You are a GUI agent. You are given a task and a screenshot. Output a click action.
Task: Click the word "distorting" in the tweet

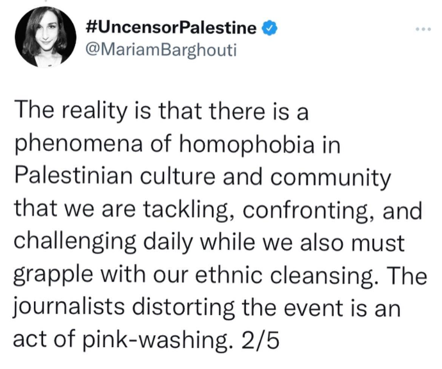pos(183,308)
